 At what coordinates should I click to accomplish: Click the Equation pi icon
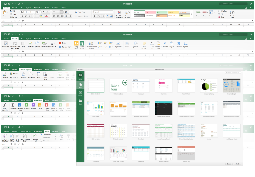[x=179, y=43]
